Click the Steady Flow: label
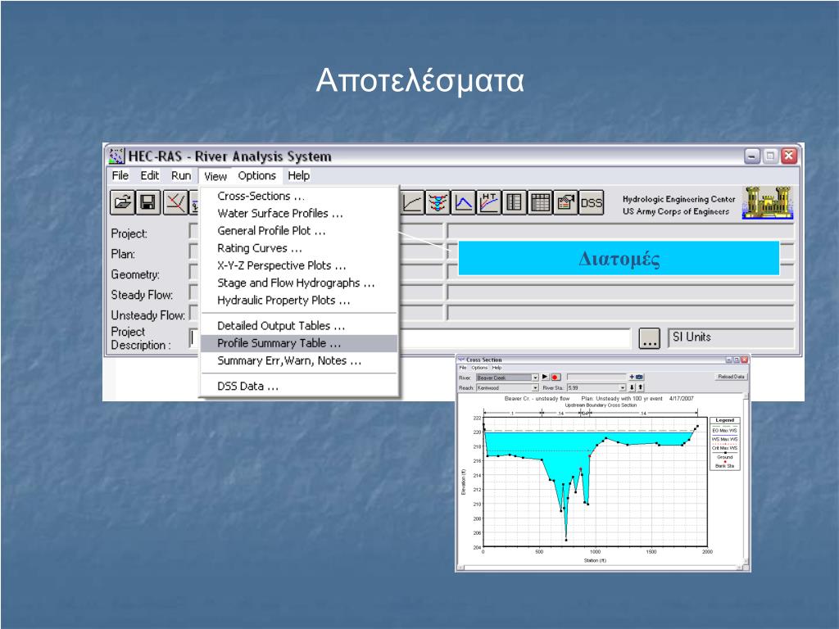Image resolution: width=839 pixels, height=629 pixels. 143,295
